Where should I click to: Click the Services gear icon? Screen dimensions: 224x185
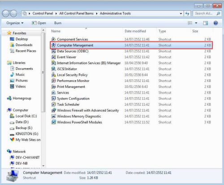point(54,93)
